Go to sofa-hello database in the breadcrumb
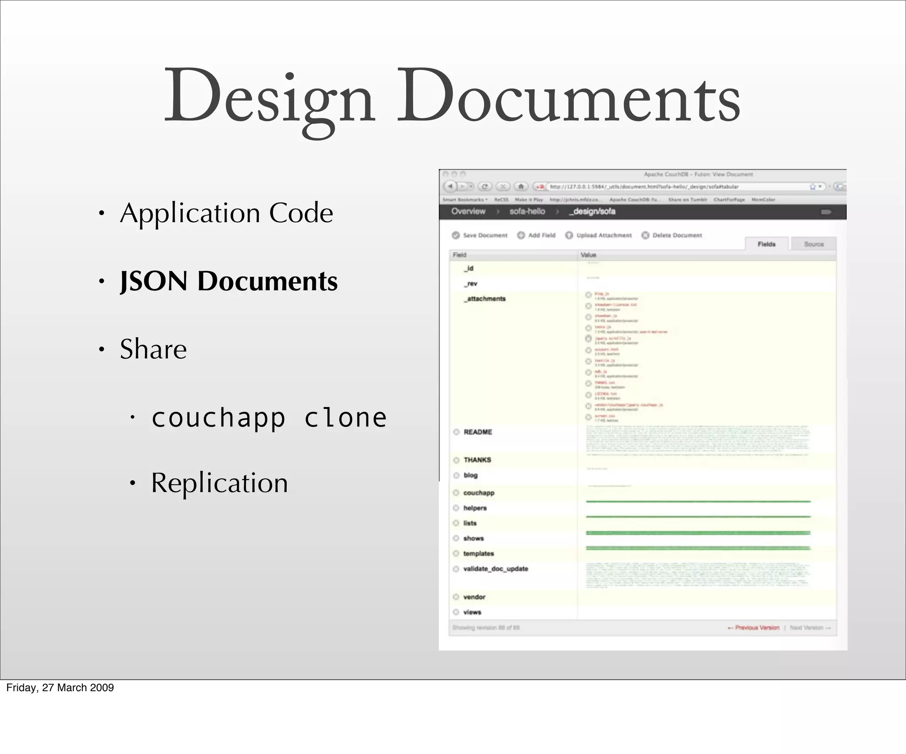Viewport: 906px width, 754px height. (x=527, y=212)
